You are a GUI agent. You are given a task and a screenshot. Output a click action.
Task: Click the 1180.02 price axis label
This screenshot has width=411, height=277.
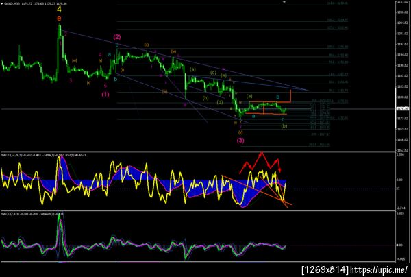coord(403,97)
